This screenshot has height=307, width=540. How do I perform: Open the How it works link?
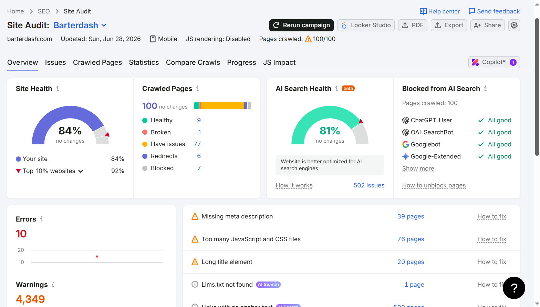[x=294, y=185]
